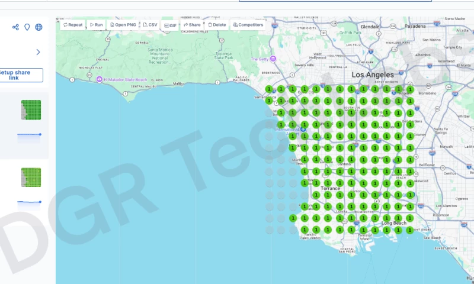The image size is (474, 284).
Task: Delete the scan using the Delete button
Action: pyautogui.click(x=217, y=25)
